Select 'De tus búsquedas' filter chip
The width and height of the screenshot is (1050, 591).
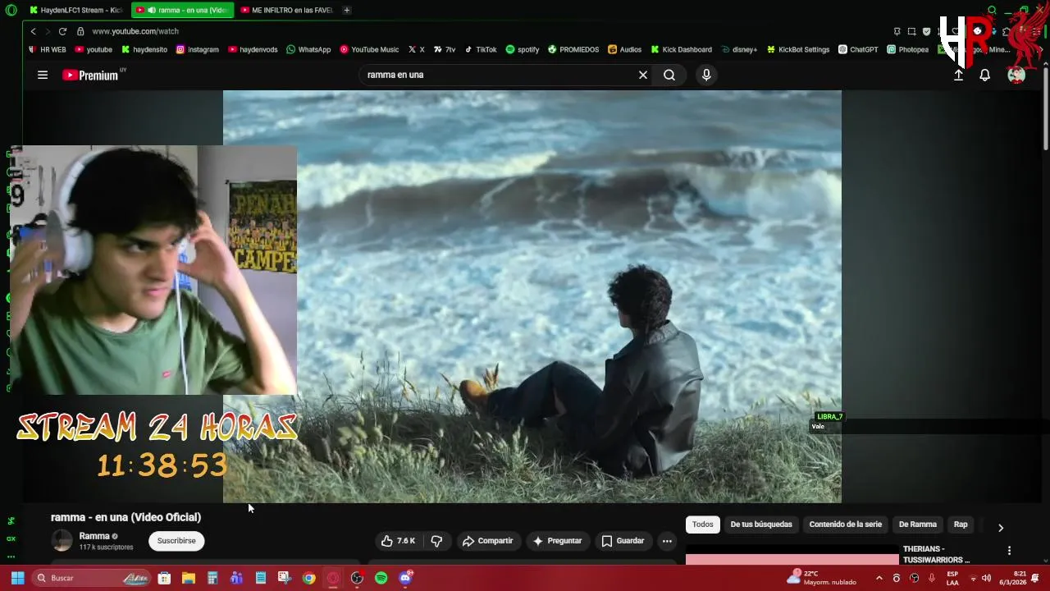(761, 525)
